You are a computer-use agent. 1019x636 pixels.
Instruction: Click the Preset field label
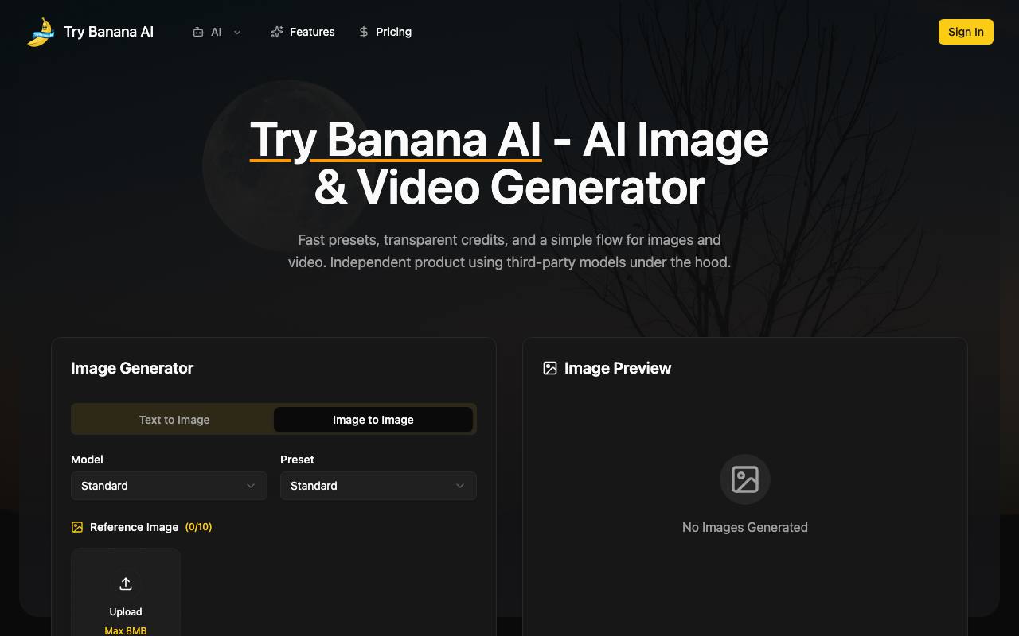click(297, 460)
